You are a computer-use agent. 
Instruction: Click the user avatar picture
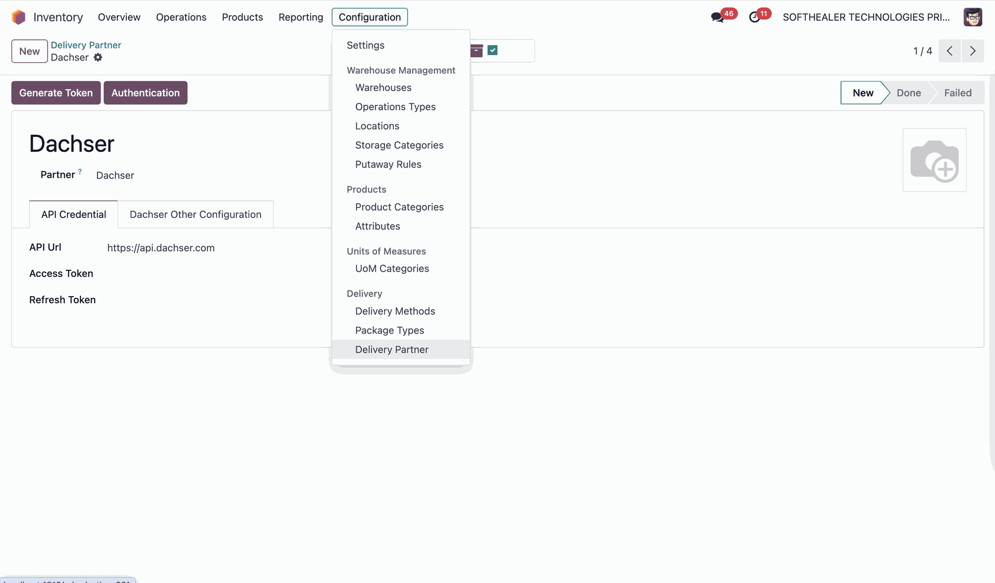pos(972,17)
